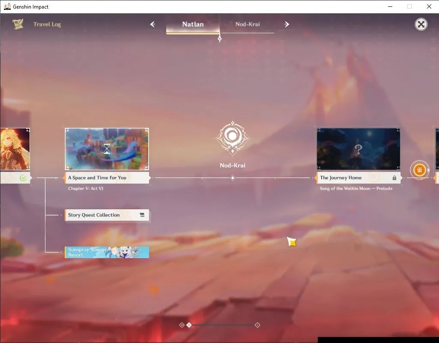Click the question mark on The Journey Home image

(358, 149)
